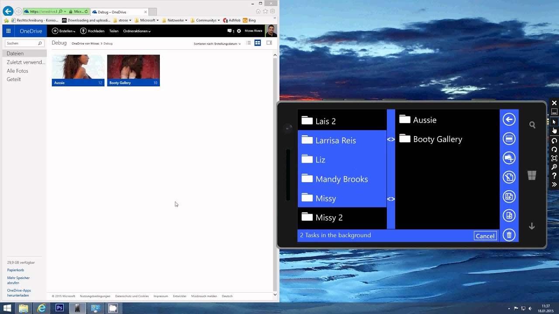Expand the Netzwerke favorites folder
559x314 pixels.
point(175,20)
